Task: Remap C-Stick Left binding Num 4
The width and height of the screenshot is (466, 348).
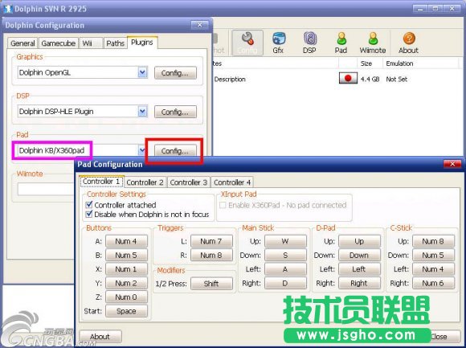Action: pos(433,269)
